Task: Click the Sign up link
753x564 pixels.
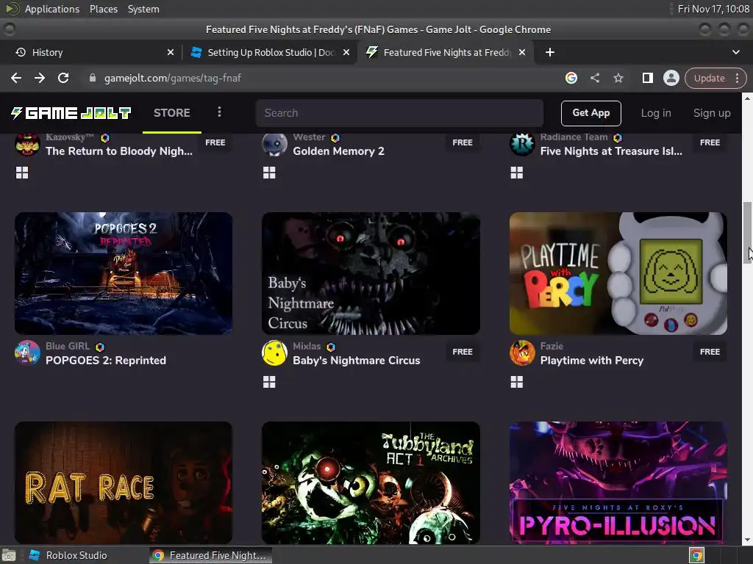Action: click(x=712, y=113)
